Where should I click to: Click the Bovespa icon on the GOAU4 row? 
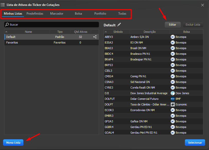click(x=172, y=133)
